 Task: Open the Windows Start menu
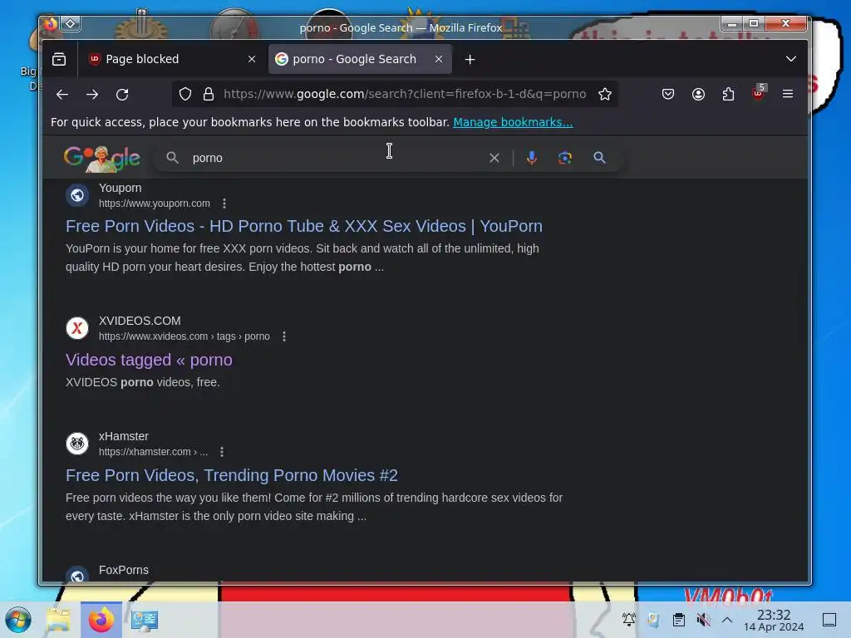pyautogui.click(x=18, y=620)
